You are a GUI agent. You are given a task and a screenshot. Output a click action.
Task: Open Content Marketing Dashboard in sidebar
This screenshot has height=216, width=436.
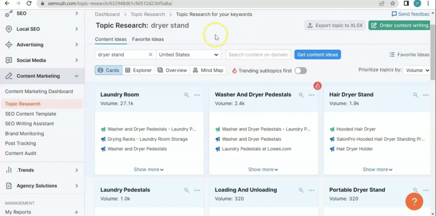click(x=39, y=91)
